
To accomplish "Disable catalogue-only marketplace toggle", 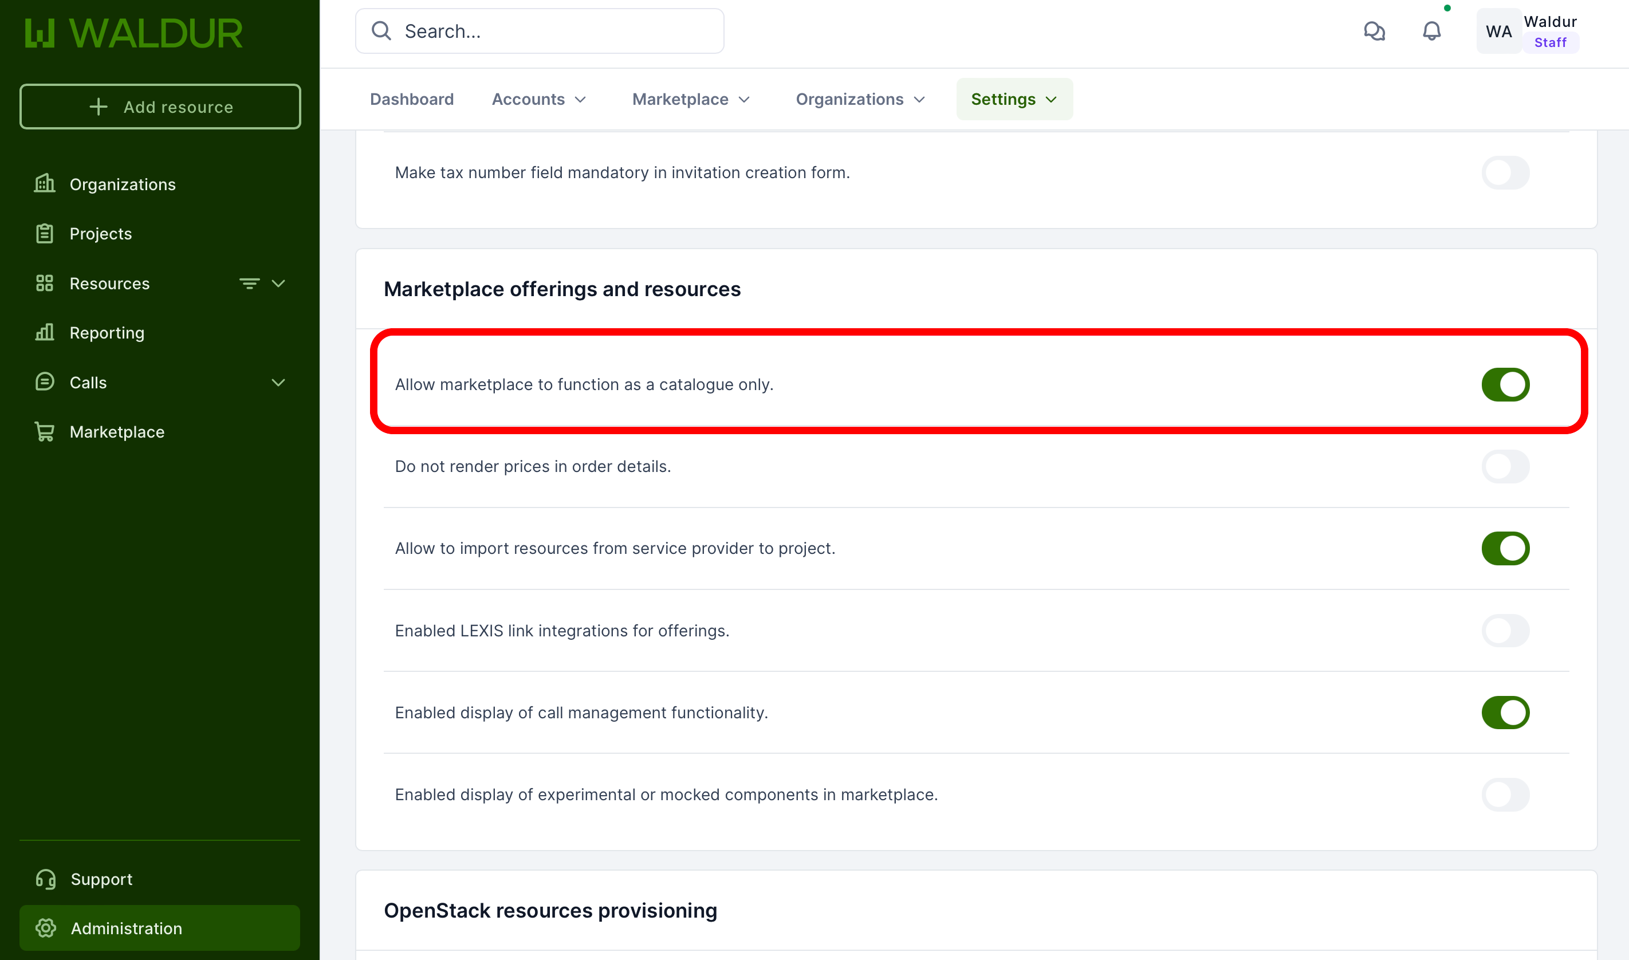I will 1505,384.
